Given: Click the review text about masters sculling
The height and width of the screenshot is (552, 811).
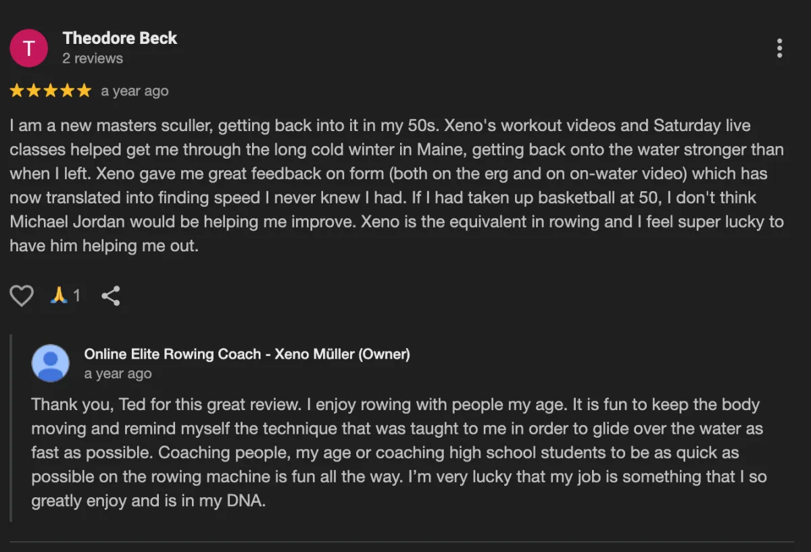Looking at the screenshot, I should pyautogui.click(x=396, y=186).
